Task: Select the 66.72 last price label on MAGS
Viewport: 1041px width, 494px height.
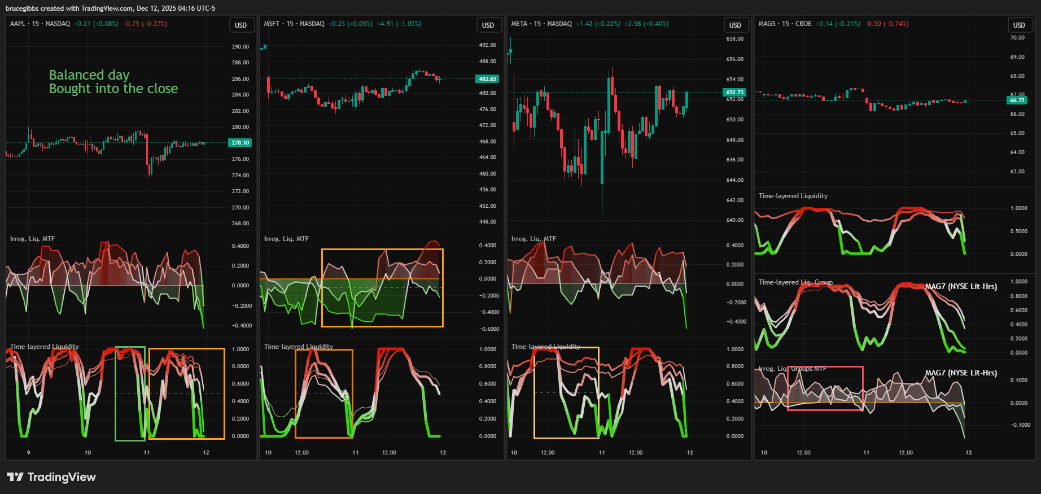Action: 1017,100
